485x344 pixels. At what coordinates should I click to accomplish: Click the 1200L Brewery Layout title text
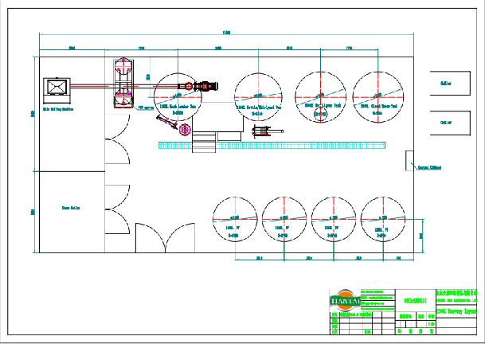456,311
